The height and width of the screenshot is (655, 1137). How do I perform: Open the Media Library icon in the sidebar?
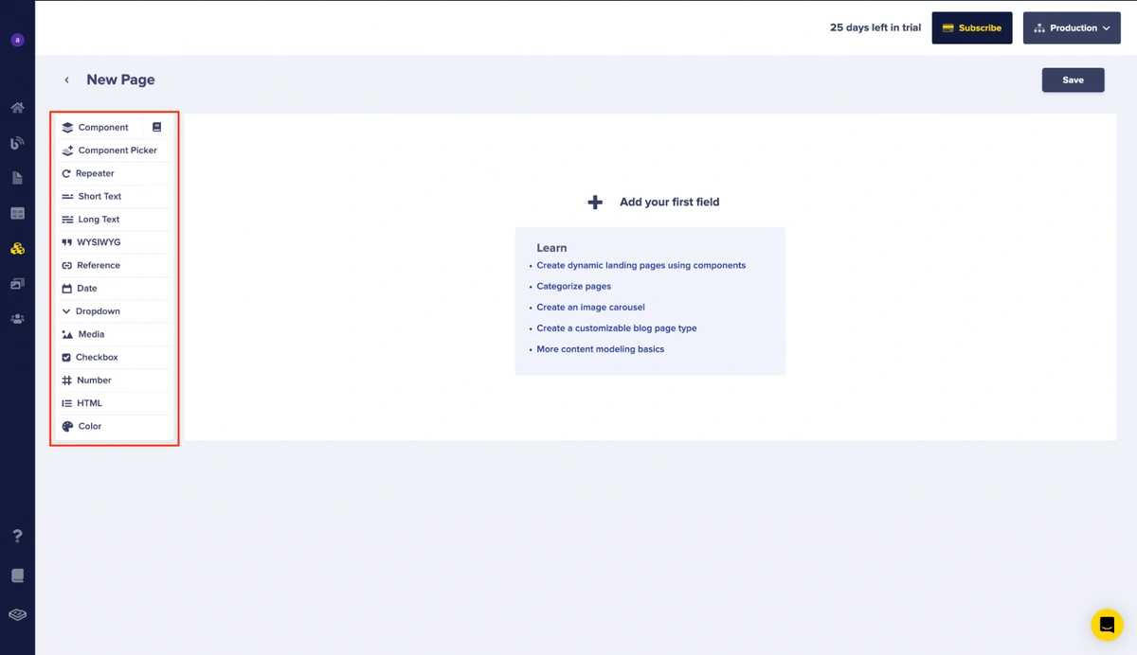click(x=17, y=284)
